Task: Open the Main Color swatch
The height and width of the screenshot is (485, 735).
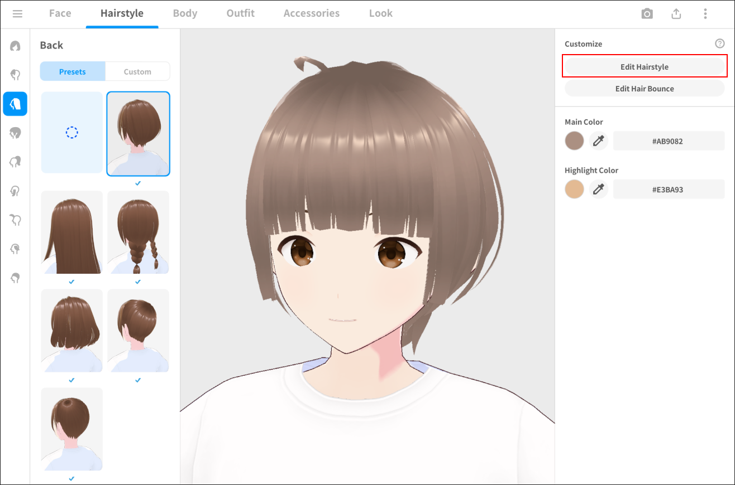Action: (x=574, y=141)
